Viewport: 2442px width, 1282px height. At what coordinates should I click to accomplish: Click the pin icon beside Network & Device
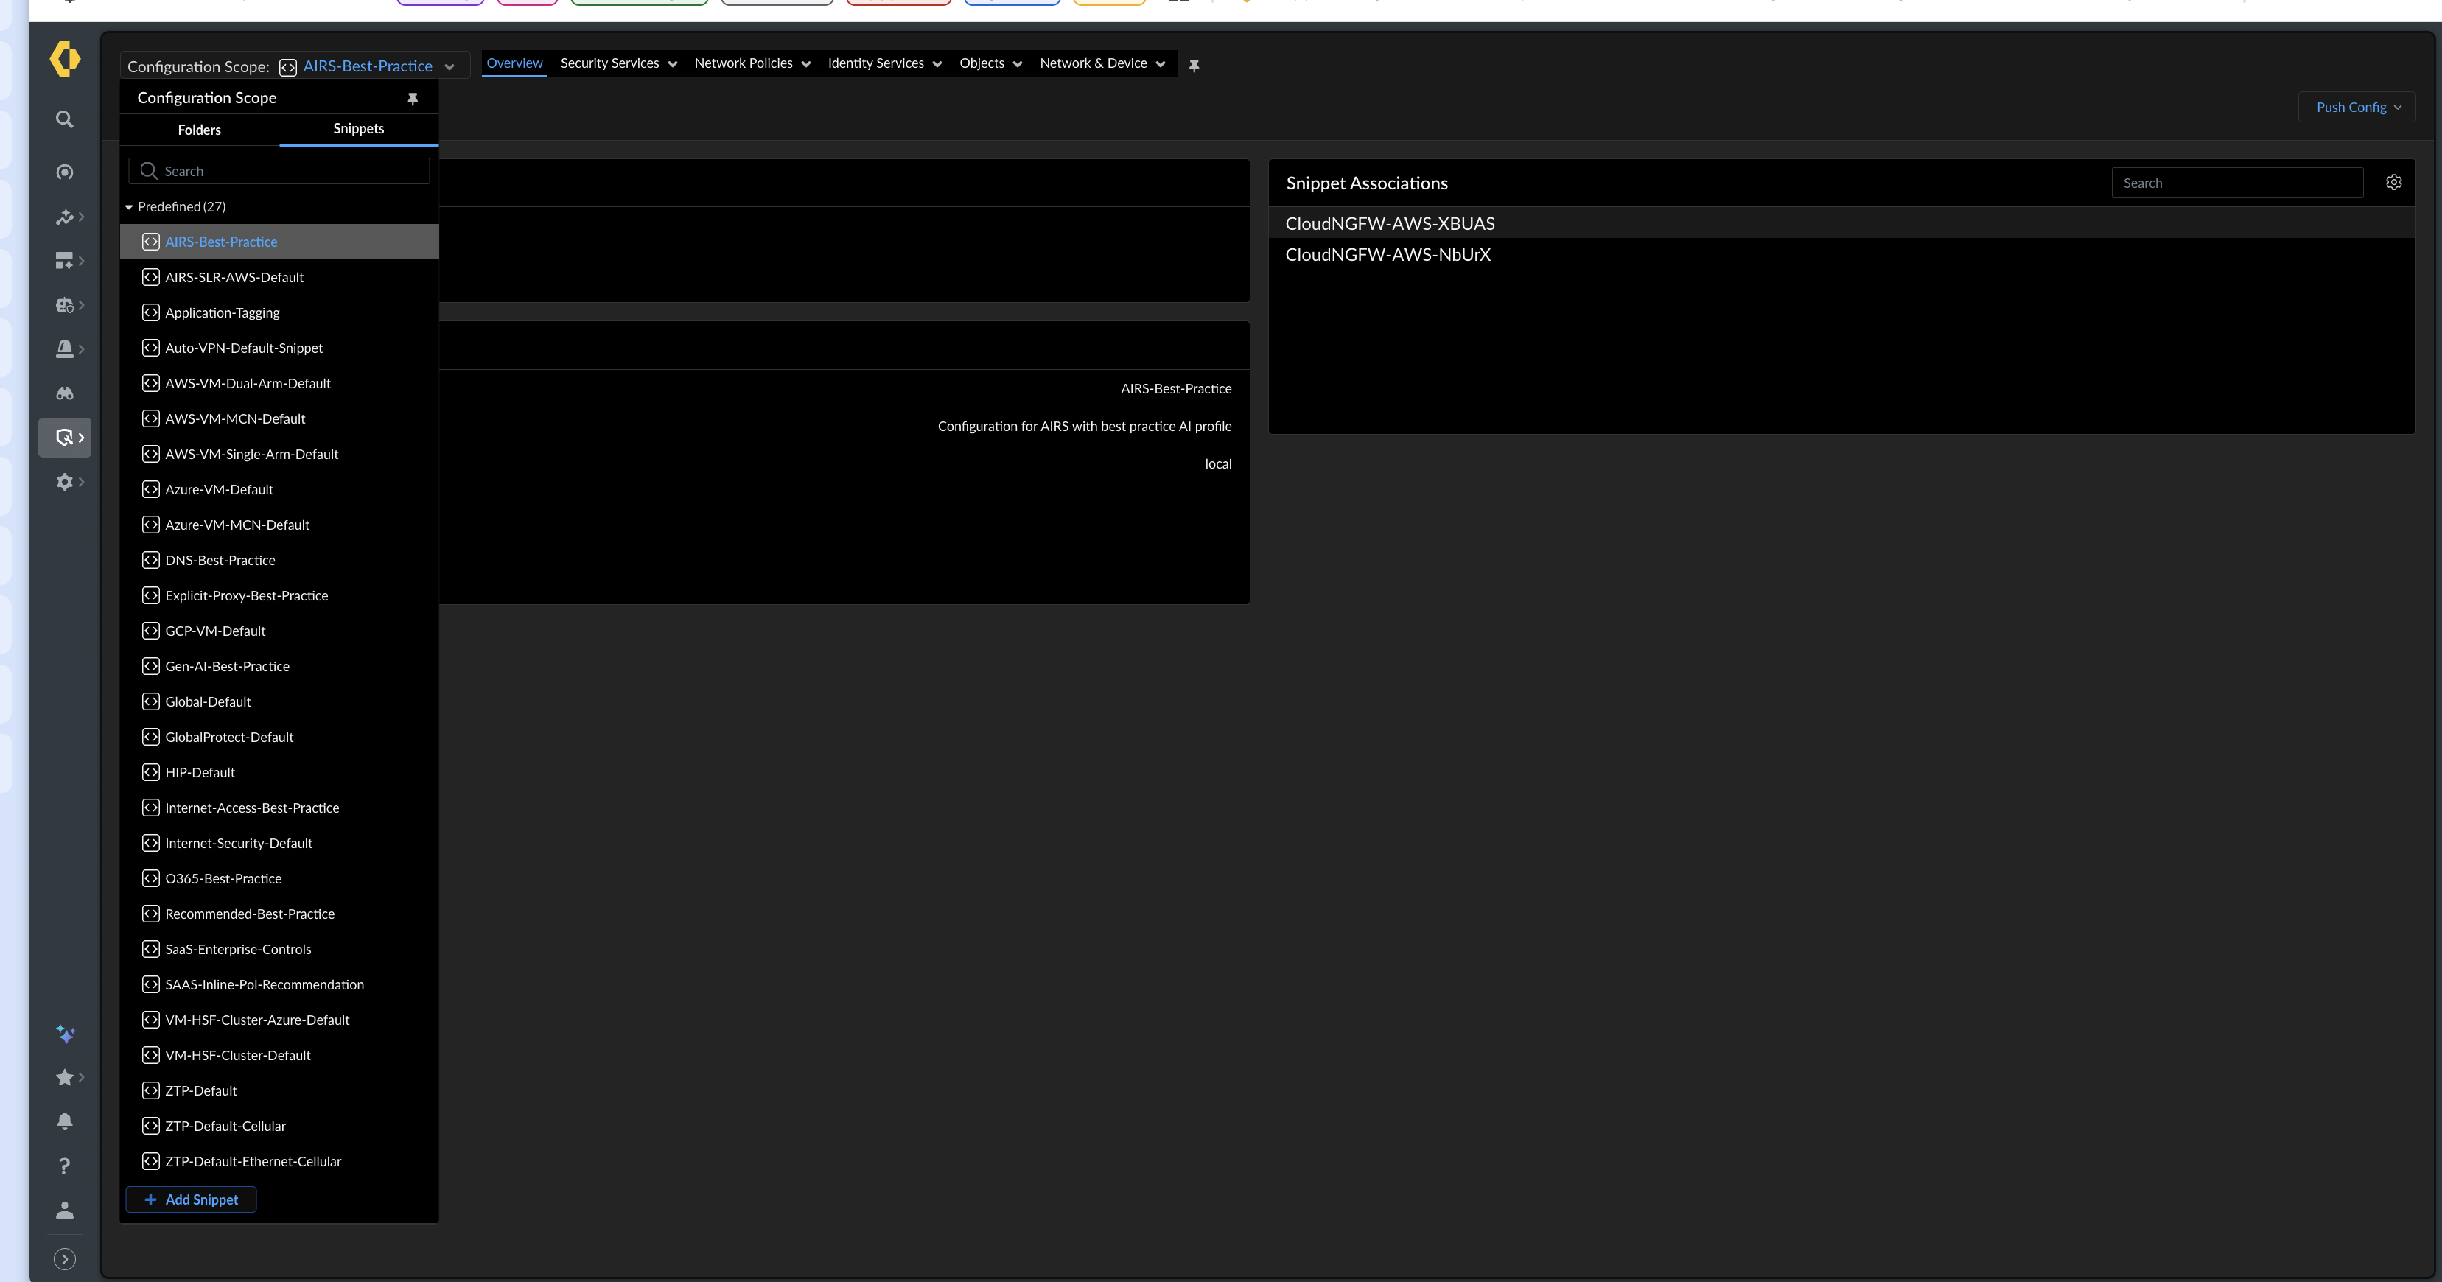pyautogui.click(x=1194, y=66)
